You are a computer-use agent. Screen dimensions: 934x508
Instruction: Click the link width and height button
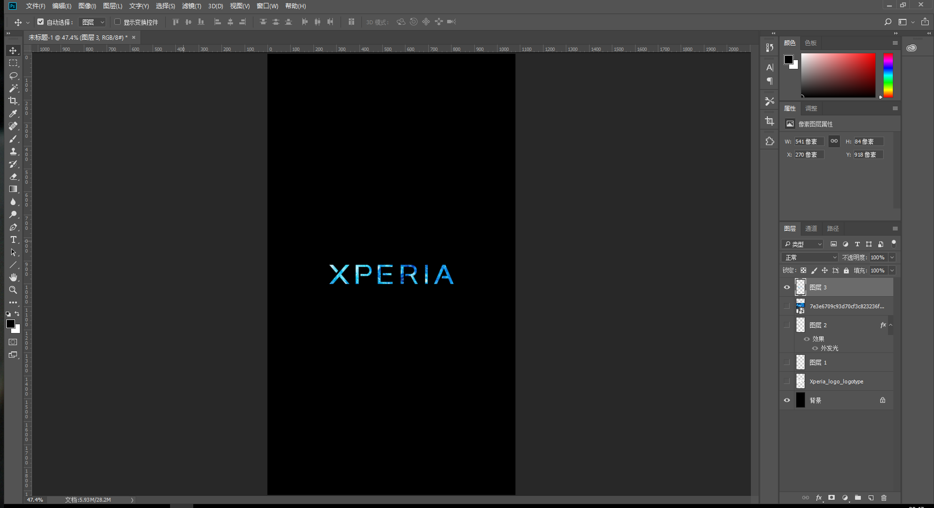click(834, 141)
